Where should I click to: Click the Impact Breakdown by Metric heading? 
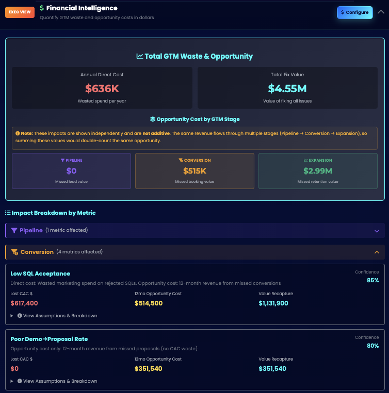[x=54, y=213]
